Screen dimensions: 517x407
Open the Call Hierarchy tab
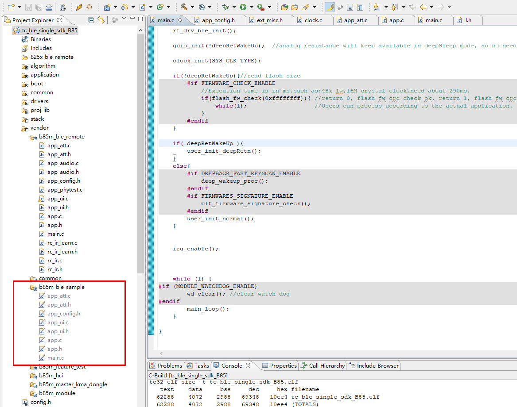click(323, 365)
